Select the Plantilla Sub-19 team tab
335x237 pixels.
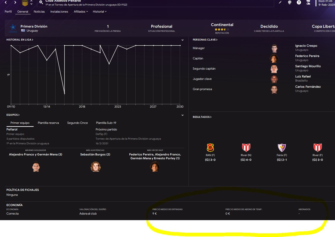click(106, 123)
